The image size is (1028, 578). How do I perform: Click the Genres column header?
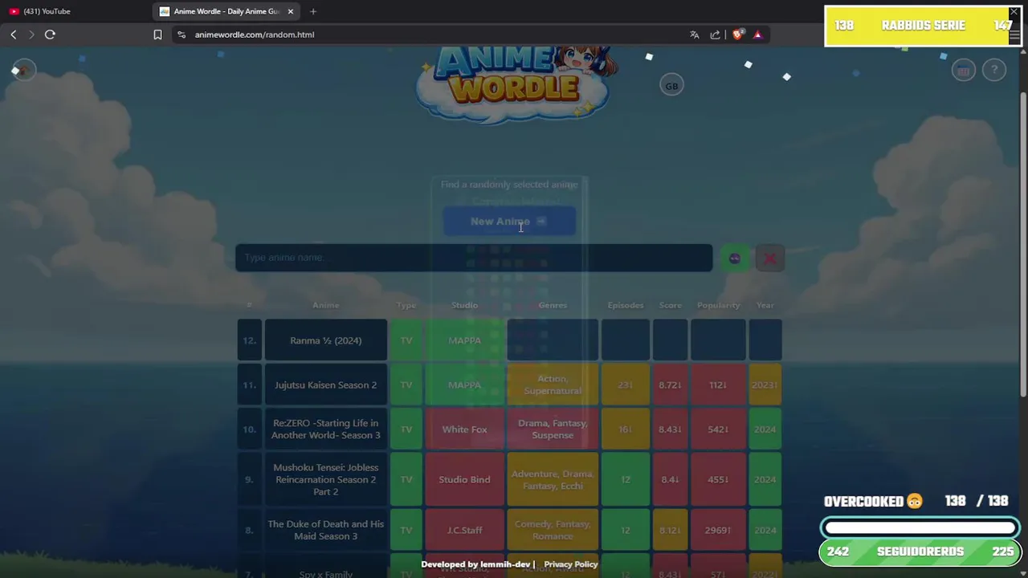[553, 305]
